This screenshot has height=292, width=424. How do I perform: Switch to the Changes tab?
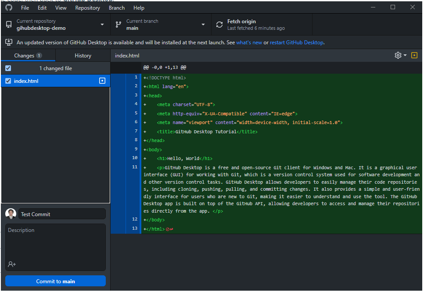[x=28, y=55]
